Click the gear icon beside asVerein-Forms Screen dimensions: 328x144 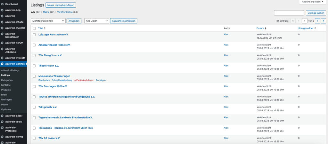[2, 137]
